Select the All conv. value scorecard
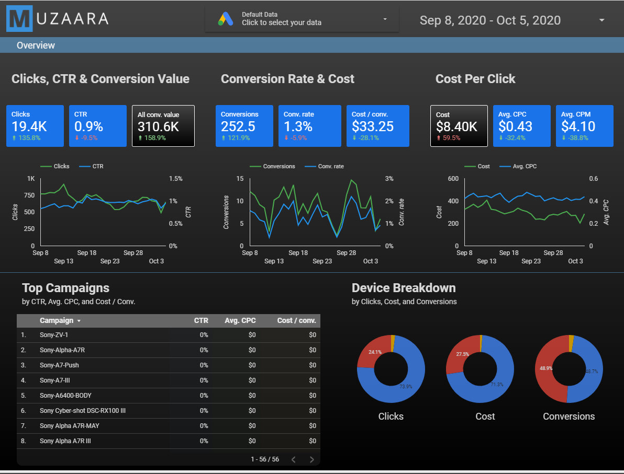Screen dimensions: 624x474 coord(163,126)
